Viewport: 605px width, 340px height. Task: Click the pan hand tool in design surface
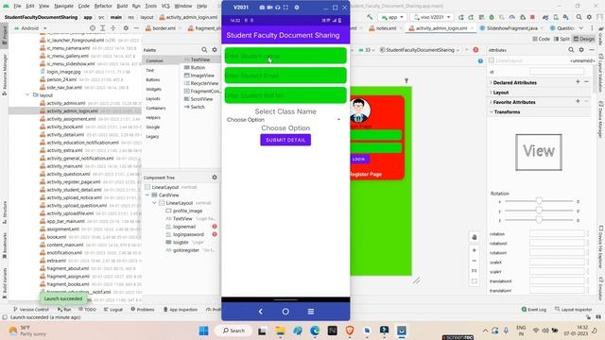[x=475, y=237]
